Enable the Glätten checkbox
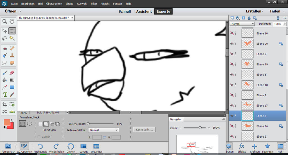 [39, 137]
